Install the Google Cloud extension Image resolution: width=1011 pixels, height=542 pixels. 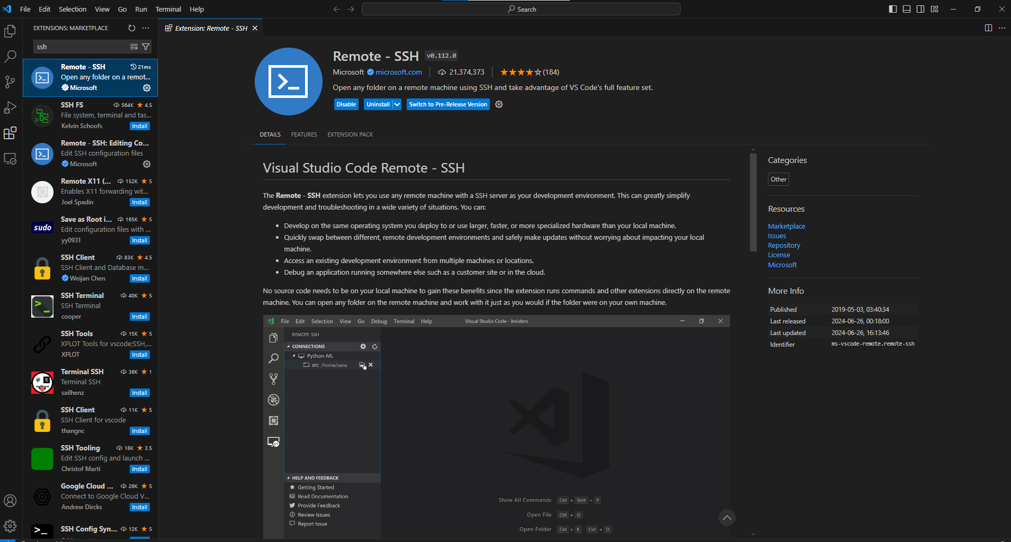pos(140,507)
